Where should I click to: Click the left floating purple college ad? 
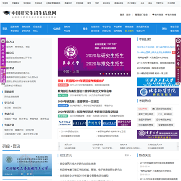pyautogui.click(x=3, y=60)
